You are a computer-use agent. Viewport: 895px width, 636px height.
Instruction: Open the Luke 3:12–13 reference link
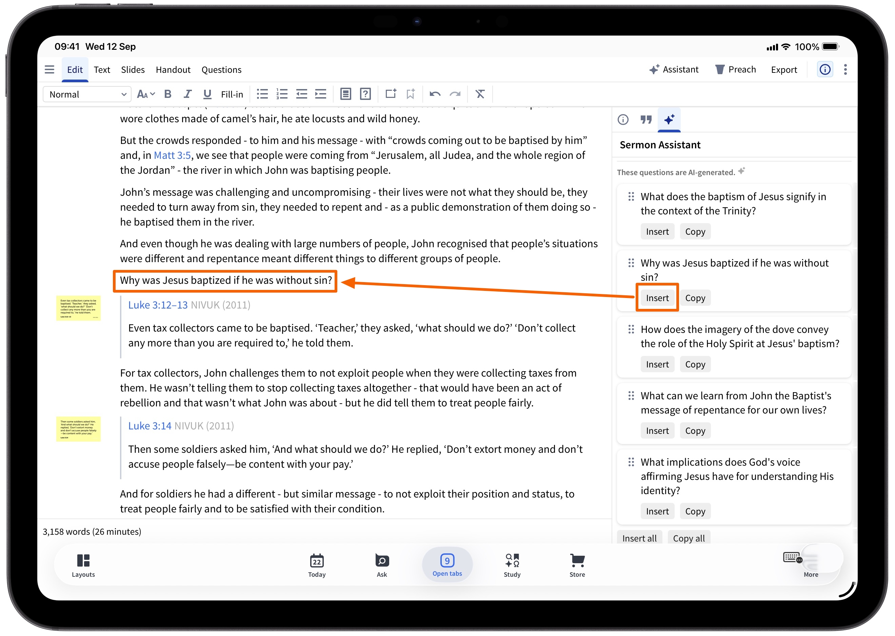tap(158, 305)
